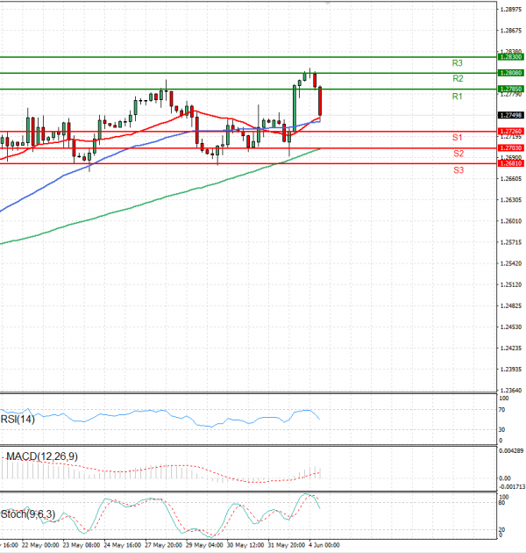Click the MACD 0.004289 scale value
This screenshot has height=553, width=526.
pos(511,450)
